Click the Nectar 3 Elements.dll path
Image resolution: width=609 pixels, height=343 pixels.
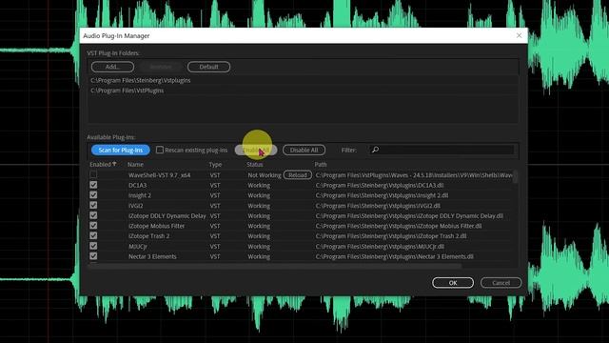[395, 256]
